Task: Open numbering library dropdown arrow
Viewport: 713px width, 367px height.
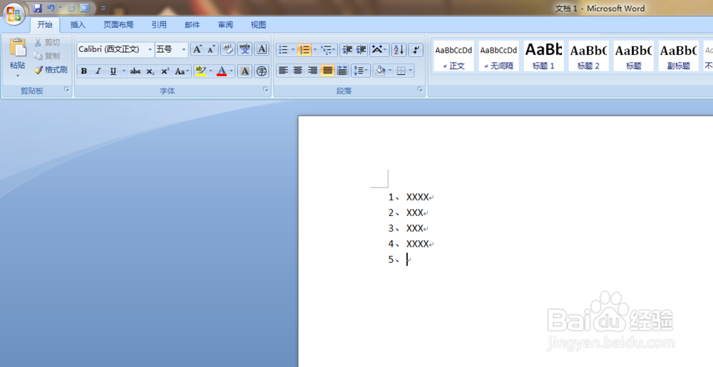Action: (x=314, y=49)
